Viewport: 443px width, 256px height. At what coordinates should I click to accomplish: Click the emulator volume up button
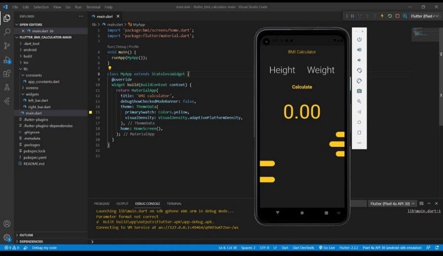359,50
